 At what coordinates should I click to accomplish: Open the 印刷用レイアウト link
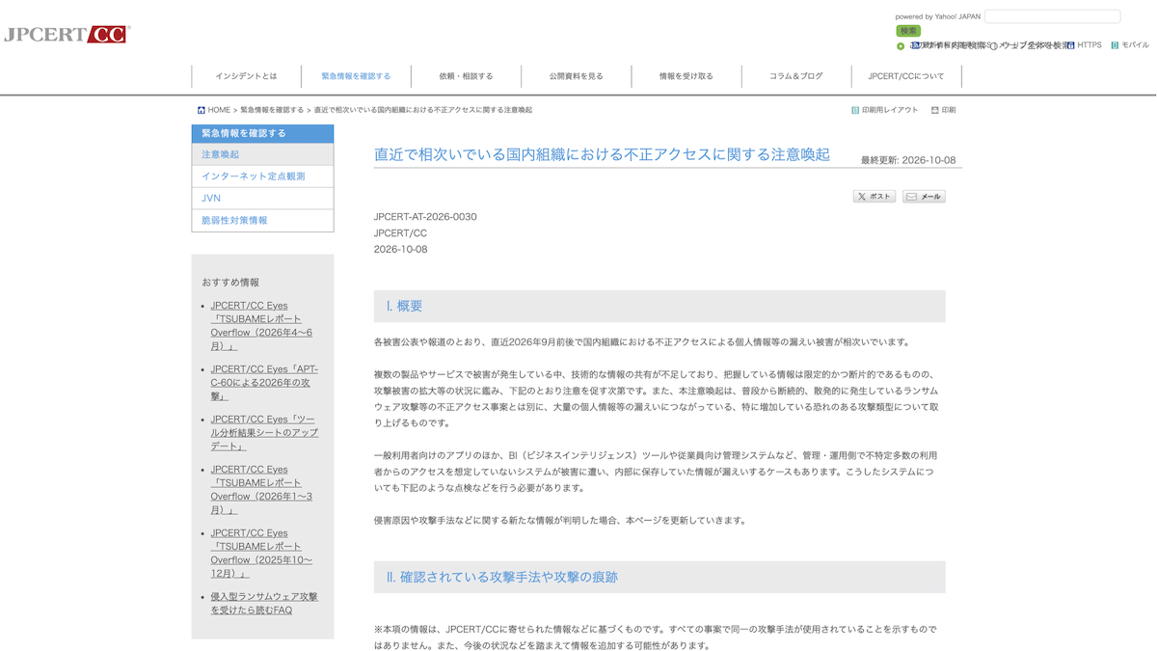890,110
